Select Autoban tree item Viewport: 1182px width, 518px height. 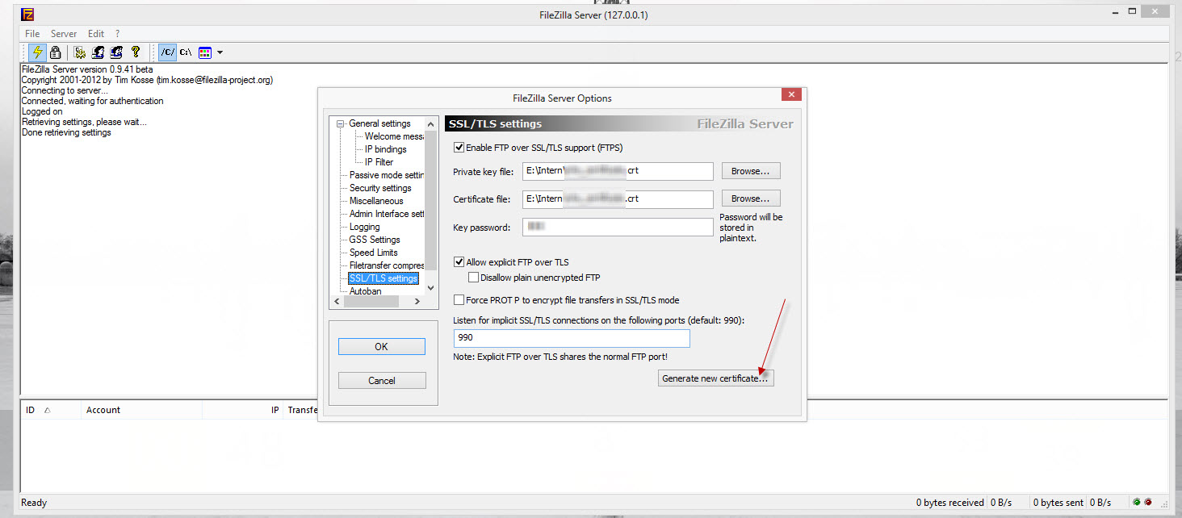[365, 291]
